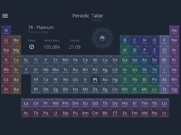Select the Hydrogen element tile
This screenshot has height=135, width=181.
[x=6, y=30]
